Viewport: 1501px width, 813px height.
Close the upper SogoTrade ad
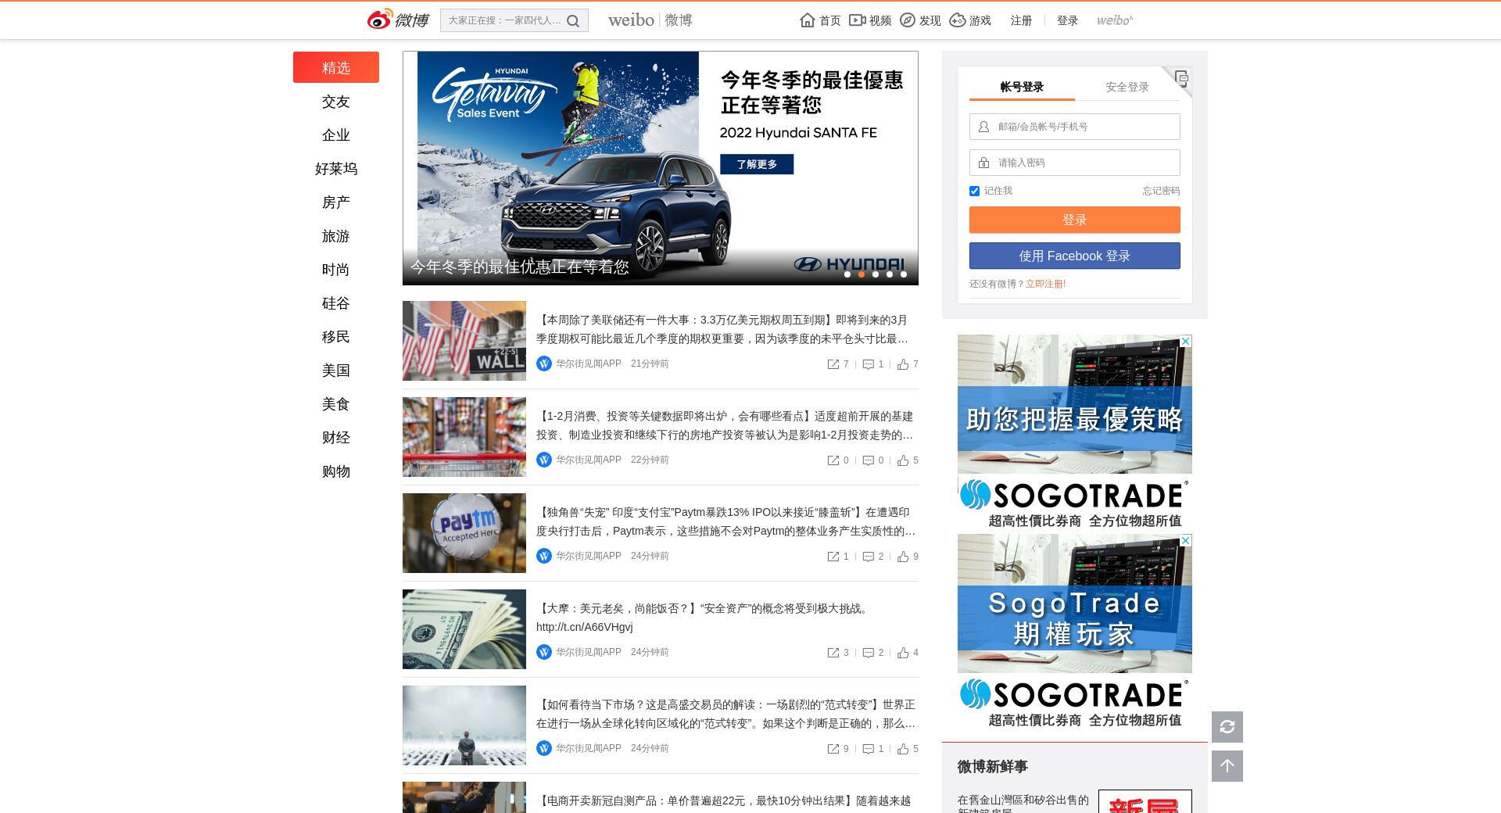point(1185,341)
